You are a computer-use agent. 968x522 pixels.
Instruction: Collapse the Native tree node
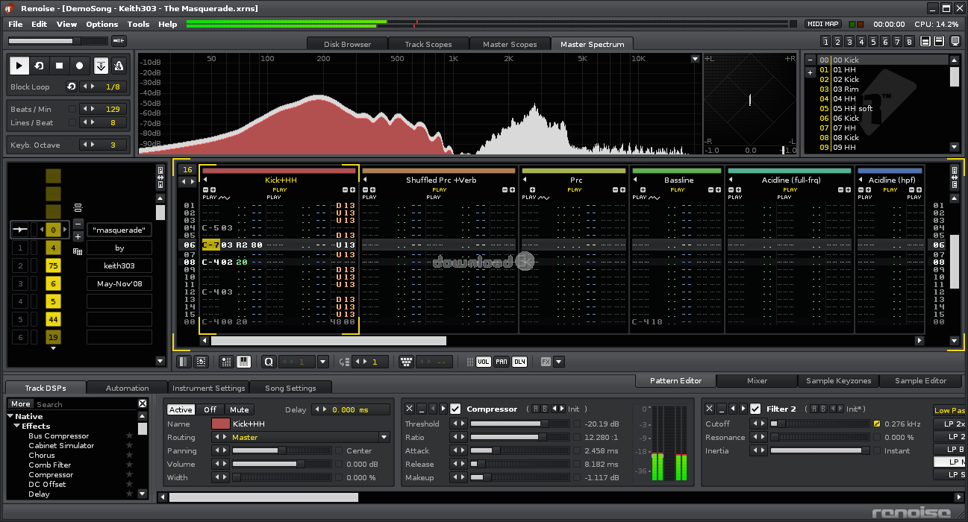10,416
